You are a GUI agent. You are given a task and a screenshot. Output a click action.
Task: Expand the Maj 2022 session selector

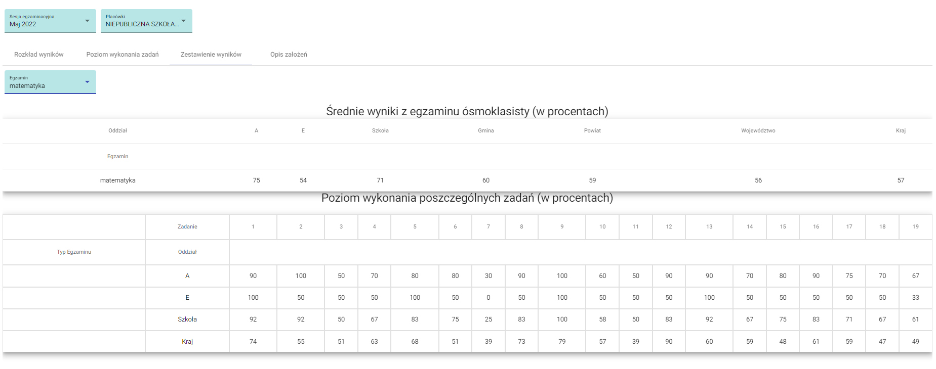(50, 21)
